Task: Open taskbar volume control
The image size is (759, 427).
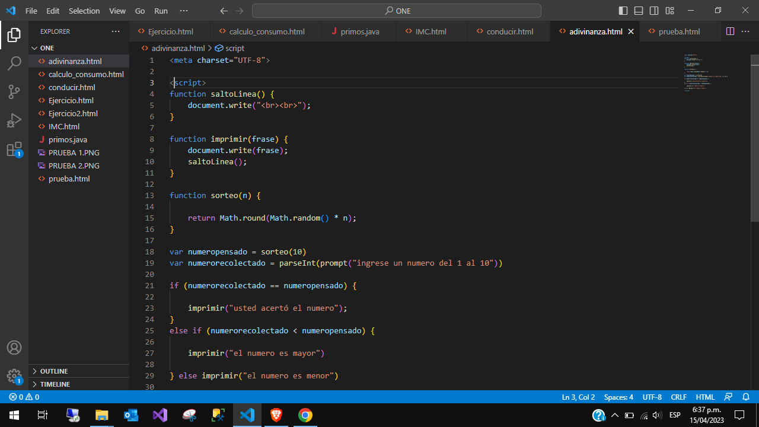Action: pyautogui.click(x=657, y=415)
